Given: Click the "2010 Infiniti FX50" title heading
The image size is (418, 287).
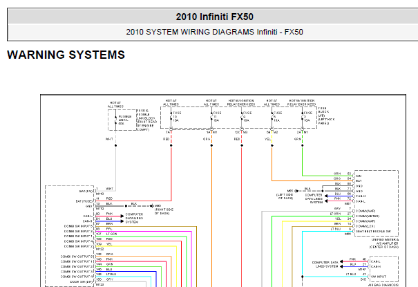Looking at the screenshot, I should [214, 17].
